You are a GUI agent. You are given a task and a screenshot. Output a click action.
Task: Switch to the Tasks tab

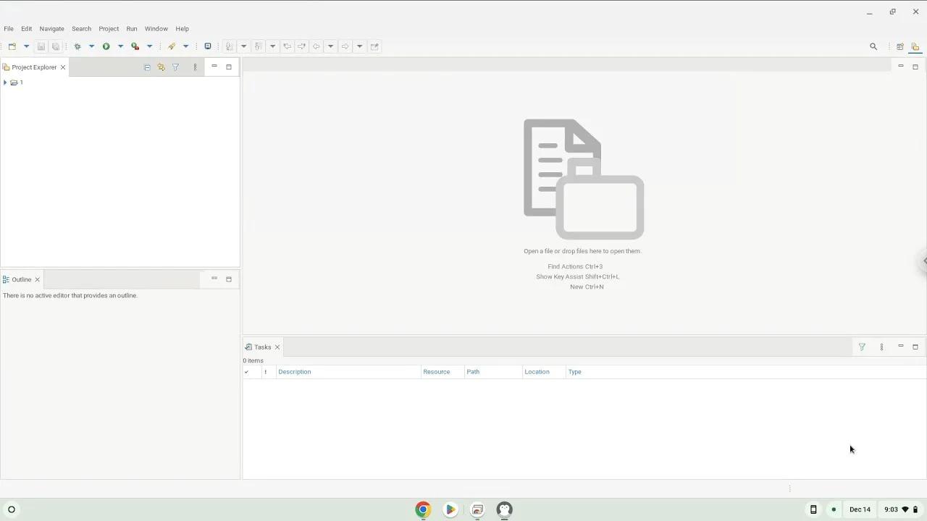coord(262,347)
